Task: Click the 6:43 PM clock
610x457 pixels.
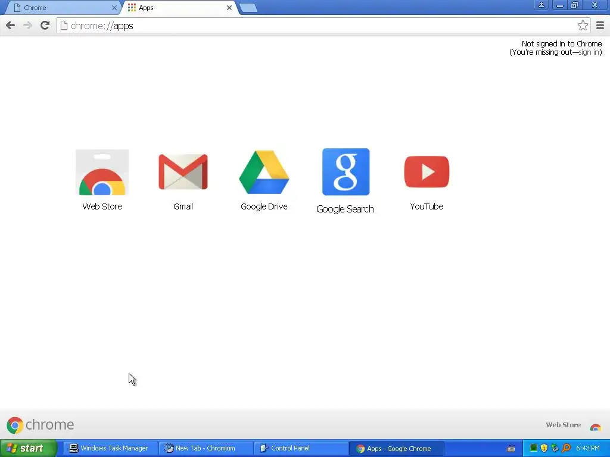Action: pyautogui.click(x=588, y=448)
